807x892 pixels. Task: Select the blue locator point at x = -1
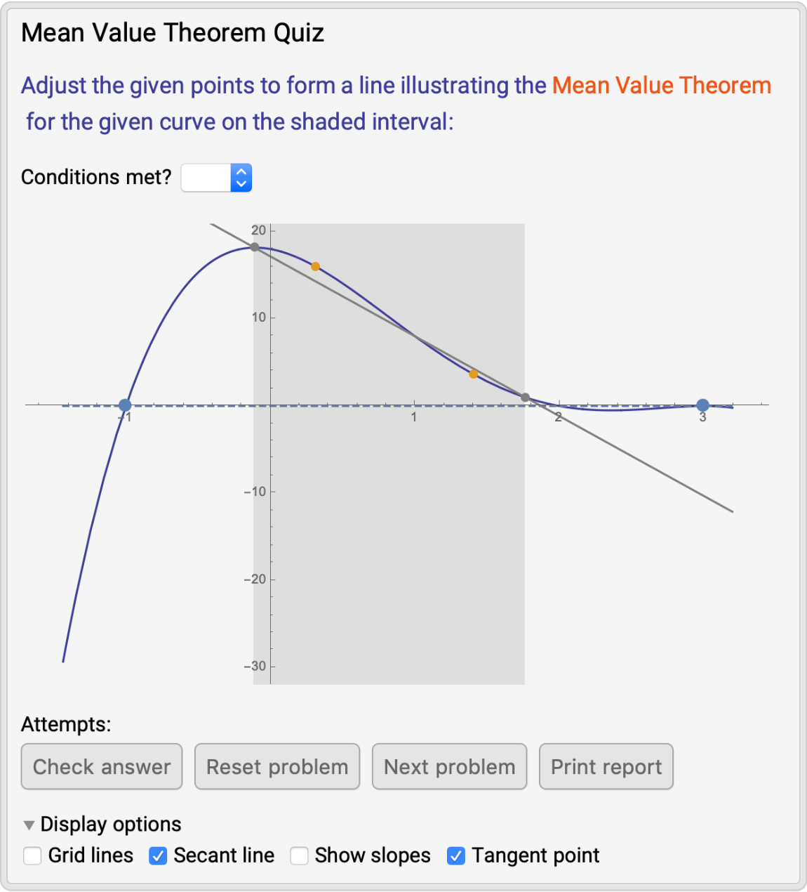point(125,405)
